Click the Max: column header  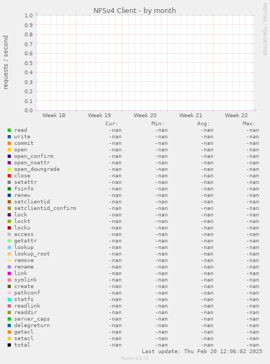coord(249,124)
